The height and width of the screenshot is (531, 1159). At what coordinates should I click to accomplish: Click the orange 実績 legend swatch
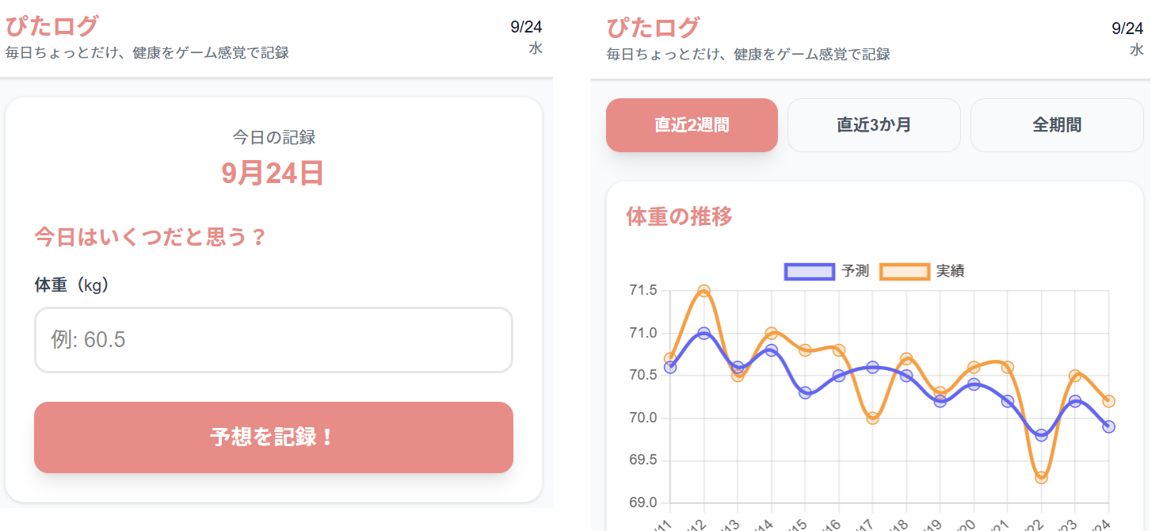click(x=904, y=271)
